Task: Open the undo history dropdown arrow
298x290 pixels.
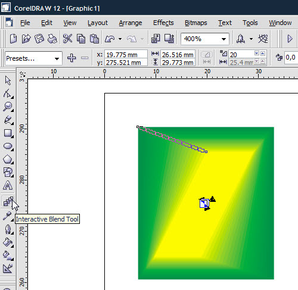Action: 120,39
